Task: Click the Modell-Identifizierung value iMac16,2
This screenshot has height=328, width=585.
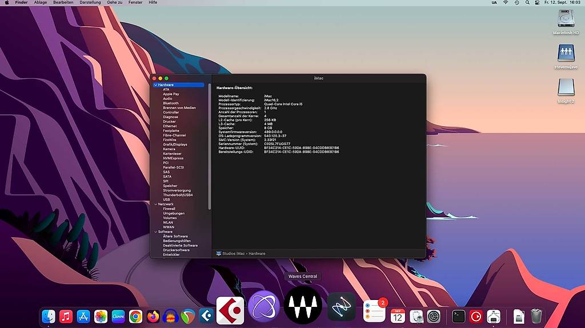Action: [x=271, y=100]
